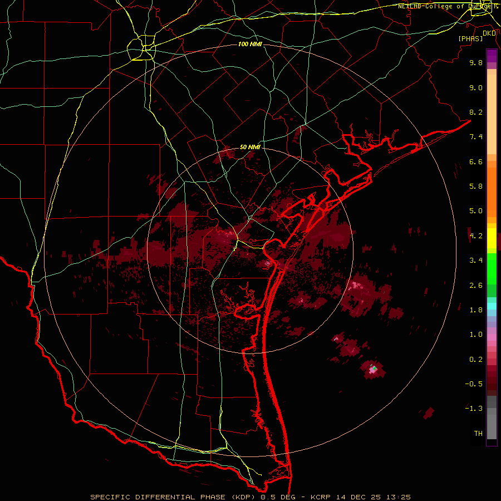Click the 5.8 legend value
This screenshot has height=501, width=501.
476,186
